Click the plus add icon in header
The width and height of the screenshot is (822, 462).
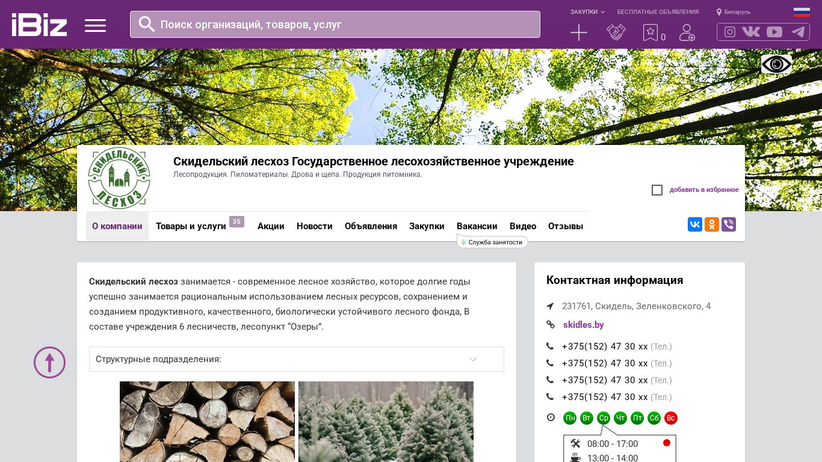(578, 32)
